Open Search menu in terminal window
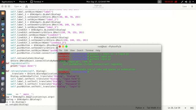196x110 pixels. point(80,50)
